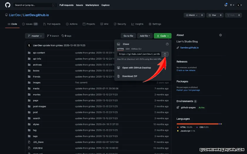
Task: Click the Watch button
Action: pos(192,15)
